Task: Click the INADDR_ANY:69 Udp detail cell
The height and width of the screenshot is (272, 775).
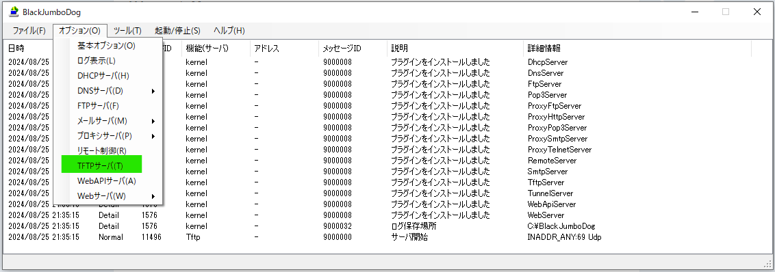Action: 564,237
